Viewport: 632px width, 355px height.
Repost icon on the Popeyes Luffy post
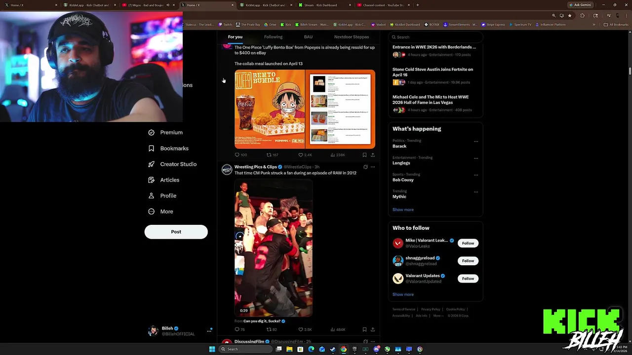click(269, 155)
